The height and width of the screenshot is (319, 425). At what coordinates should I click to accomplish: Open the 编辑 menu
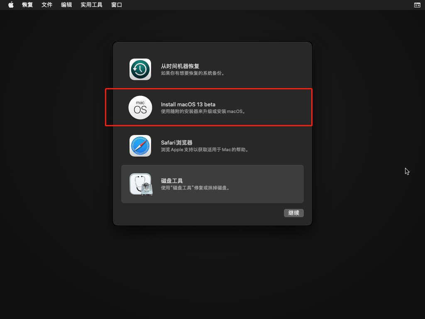(66, 5)
